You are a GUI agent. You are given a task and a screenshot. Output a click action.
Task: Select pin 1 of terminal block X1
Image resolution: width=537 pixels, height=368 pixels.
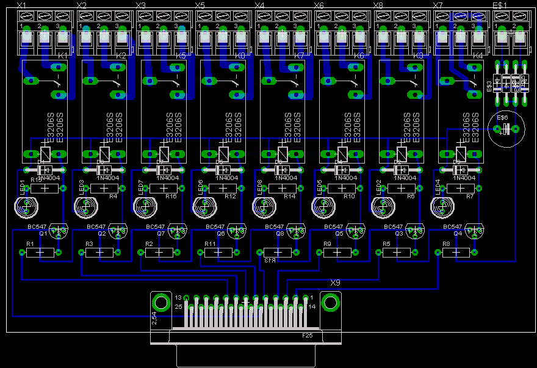[27, 40]
